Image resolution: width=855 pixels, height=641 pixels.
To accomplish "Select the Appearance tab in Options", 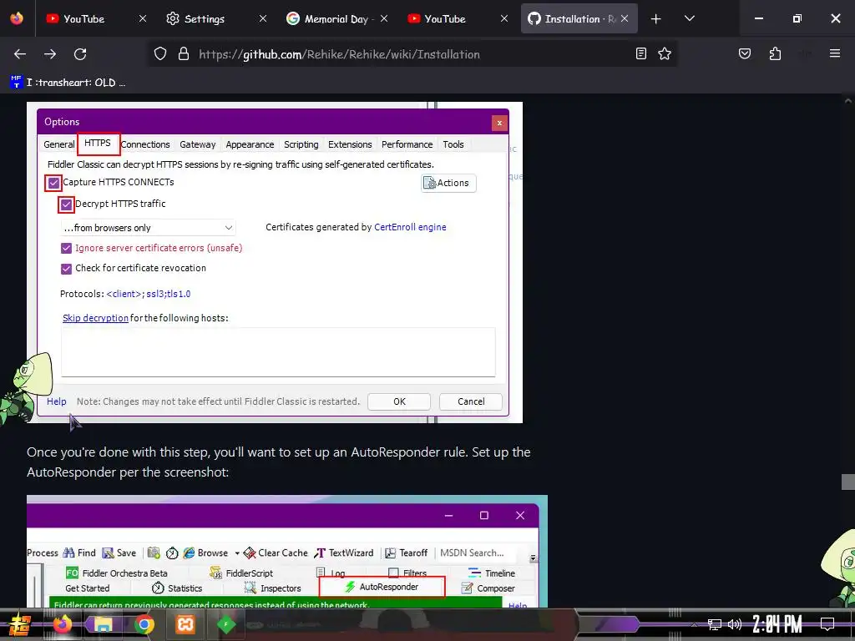I will 250,144.
